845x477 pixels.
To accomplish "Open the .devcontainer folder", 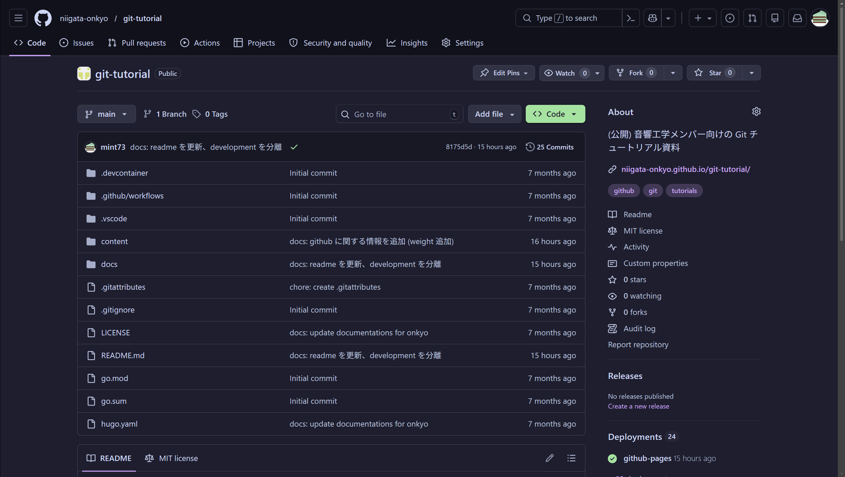I will pyautogui.click(x=124, y=173).
